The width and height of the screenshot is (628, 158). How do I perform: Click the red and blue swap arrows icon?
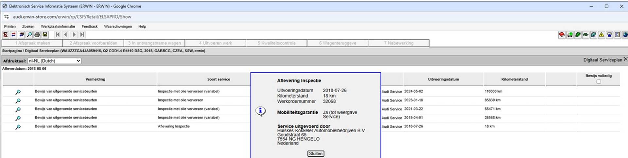tap(13, 35)
